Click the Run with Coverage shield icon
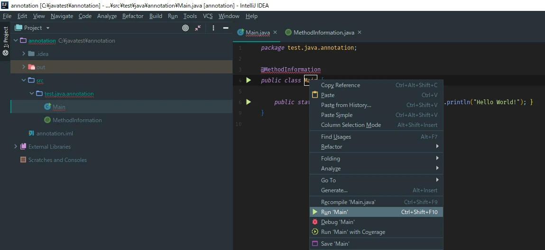The image size is (545, 250). (315, 232)
